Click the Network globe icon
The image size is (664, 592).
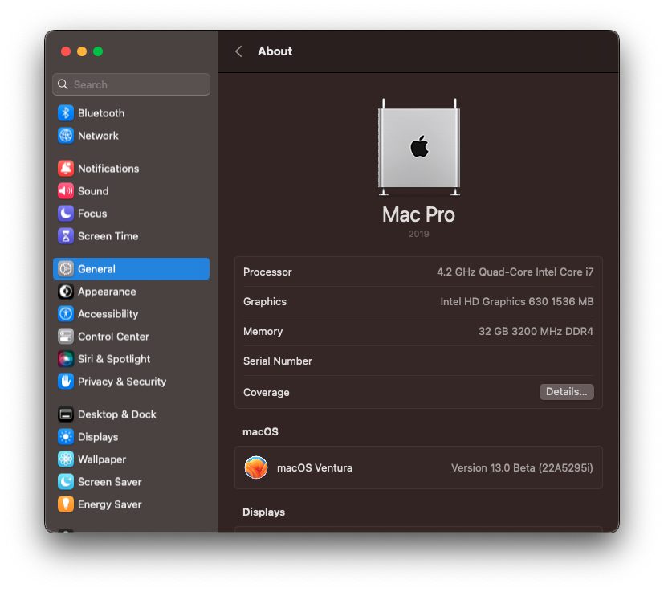click(x=66, y=136)
